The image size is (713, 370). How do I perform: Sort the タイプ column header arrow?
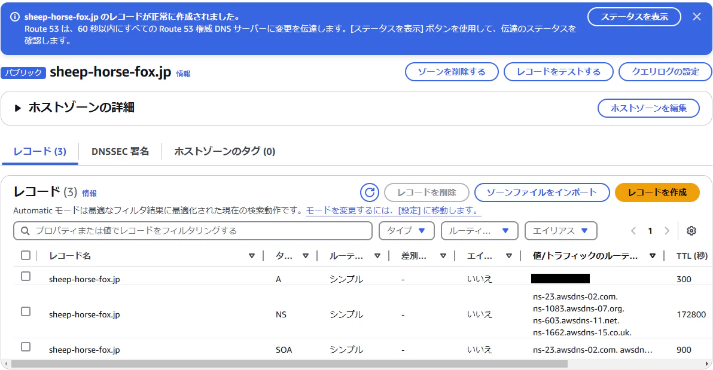(306, 256)
